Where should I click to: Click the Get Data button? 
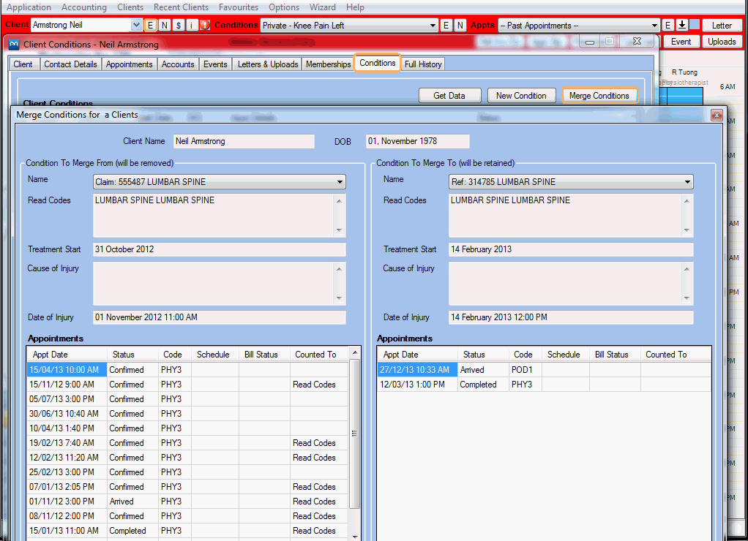pos(449,96)
